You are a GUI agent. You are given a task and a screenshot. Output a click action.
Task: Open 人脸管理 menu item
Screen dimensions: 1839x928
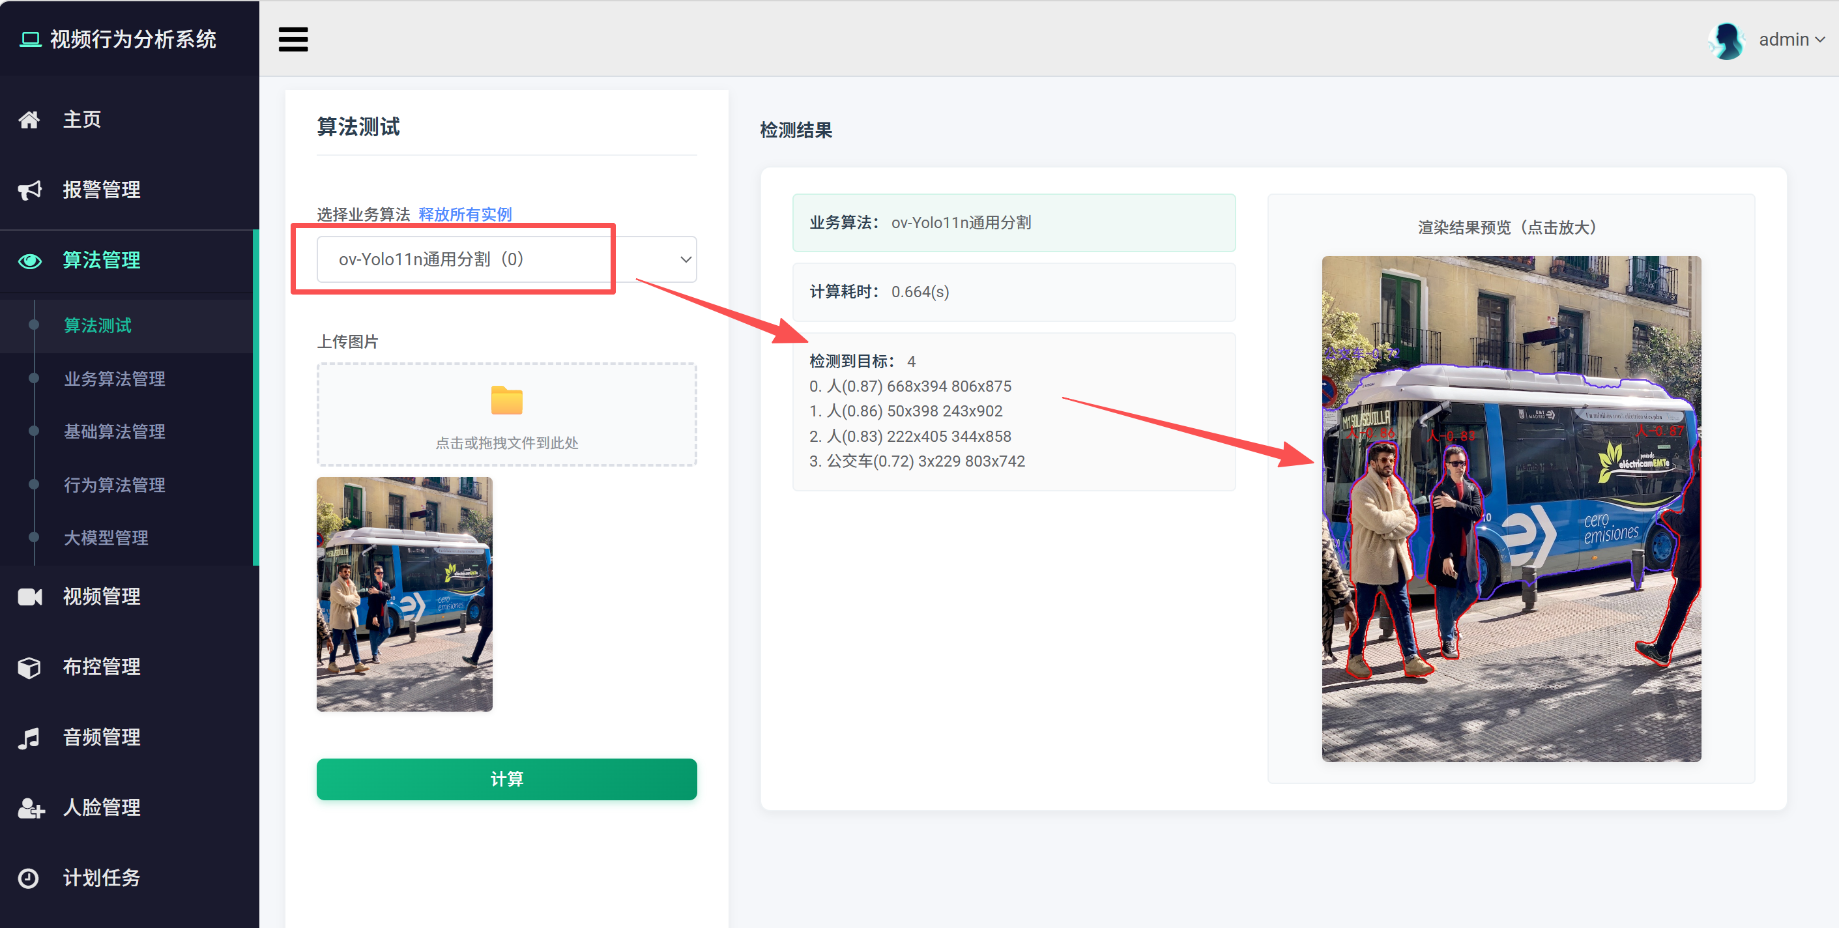click(129, 808)
